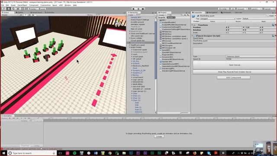Click the Add Component button
The width and height of the screenshot is (277, 156).
click(234, 78)
